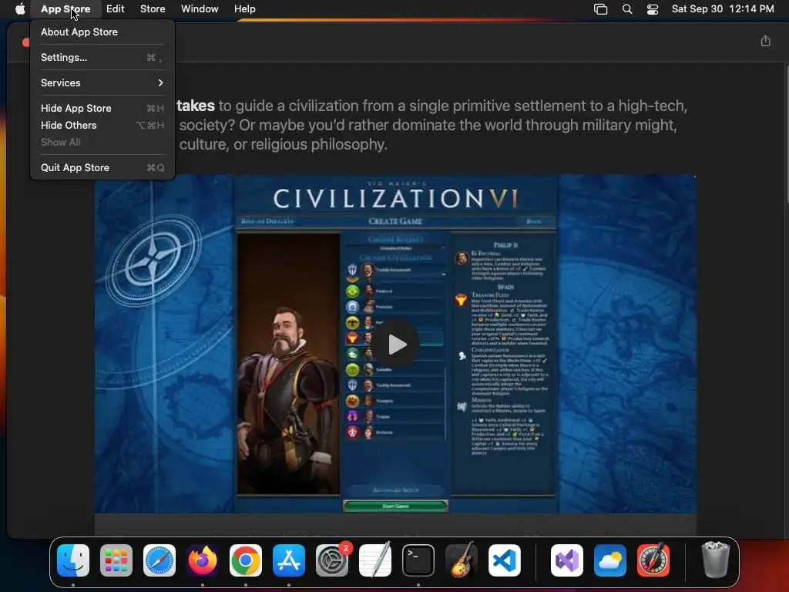Click the 'takes' description paragraph text
This screenshot has width=789, height=592.
pyautogui.click(x=431, y=125)
